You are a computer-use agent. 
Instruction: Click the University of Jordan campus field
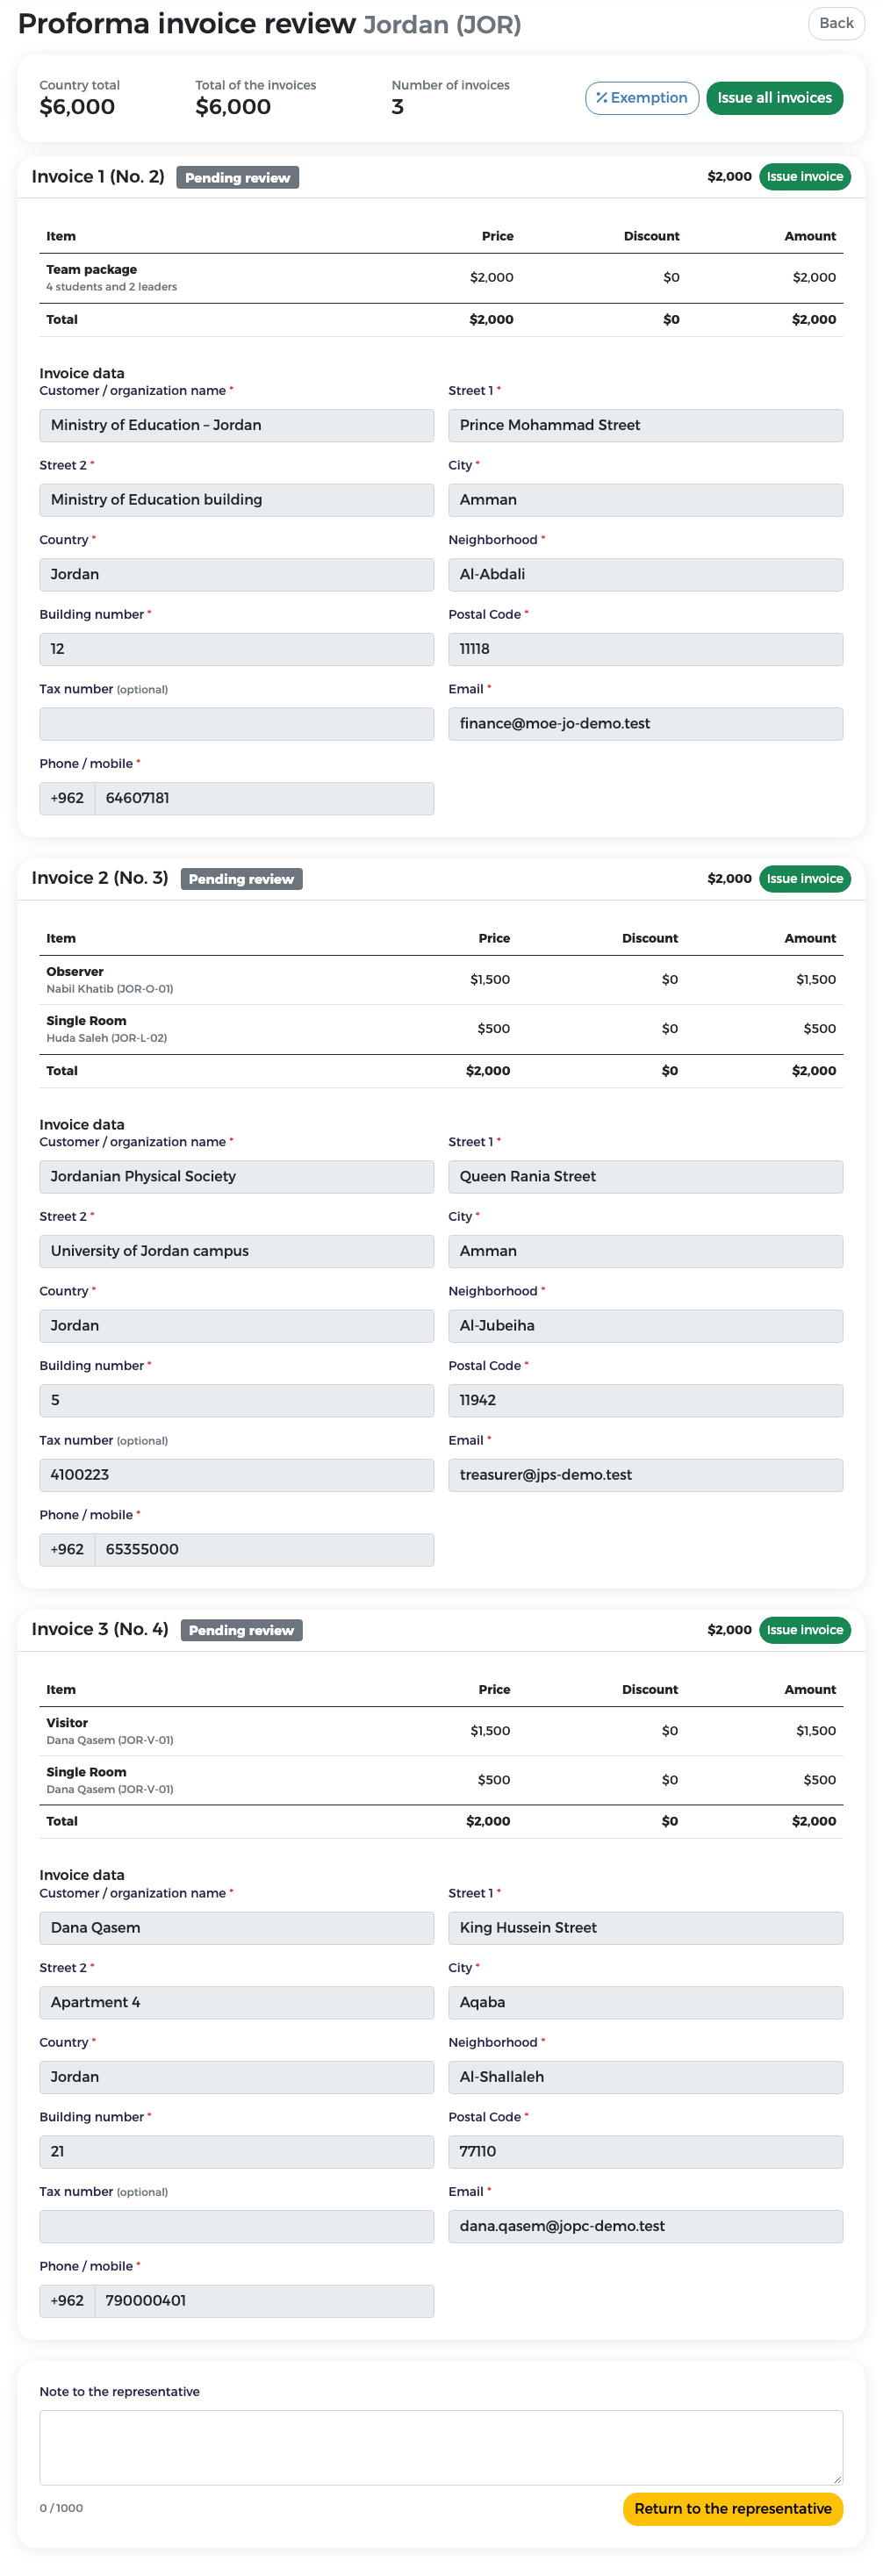tap(237, 1251)
